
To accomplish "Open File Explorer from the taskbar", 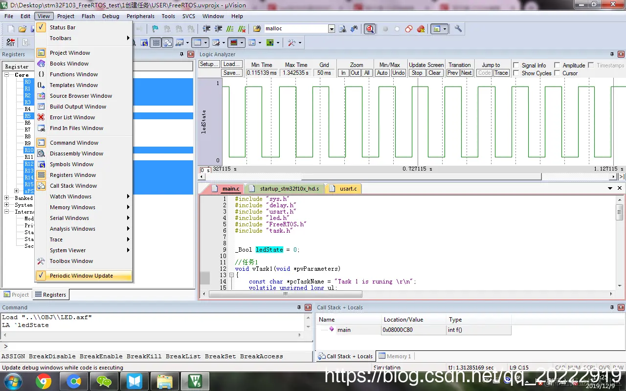I will coord(165,381).
